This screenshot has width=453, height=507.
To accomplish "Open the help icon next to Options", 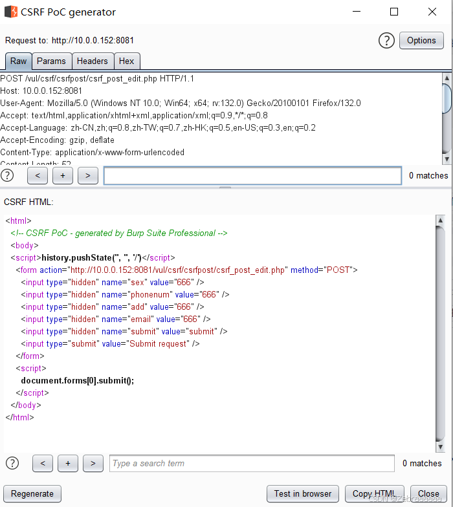I will (x=386, y=40).
